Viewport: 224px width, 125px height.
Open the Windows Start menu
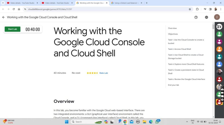pyautogui.click(x=67, y=122)
